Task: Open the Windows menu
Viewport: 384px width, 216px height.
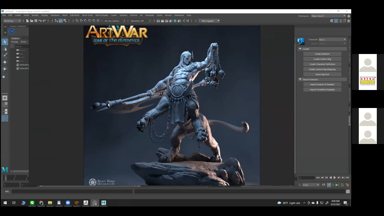Action: tap(55, 15)
